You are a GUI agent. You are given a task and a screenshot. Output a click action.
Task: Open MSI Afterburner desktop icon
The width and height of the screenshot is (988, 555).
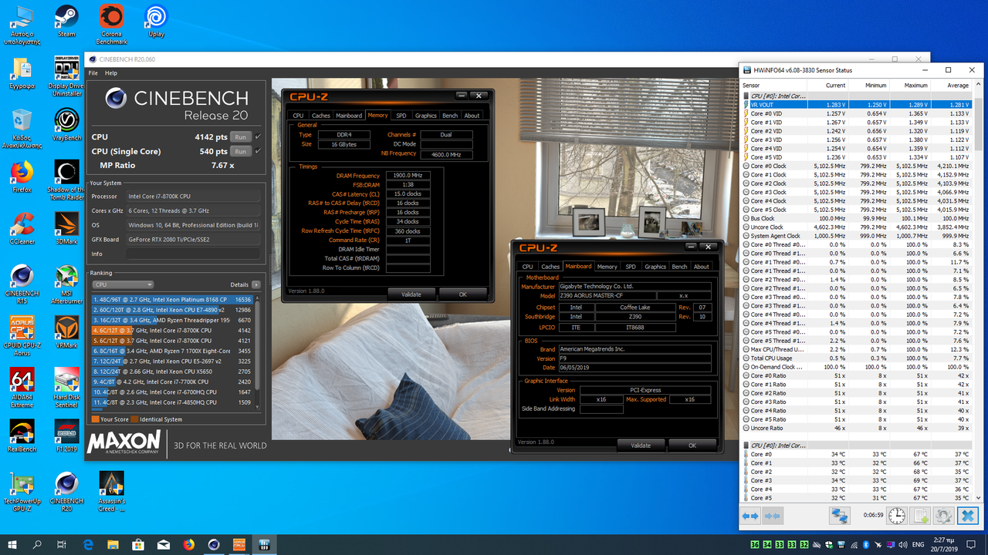click(x=66, y=285)
